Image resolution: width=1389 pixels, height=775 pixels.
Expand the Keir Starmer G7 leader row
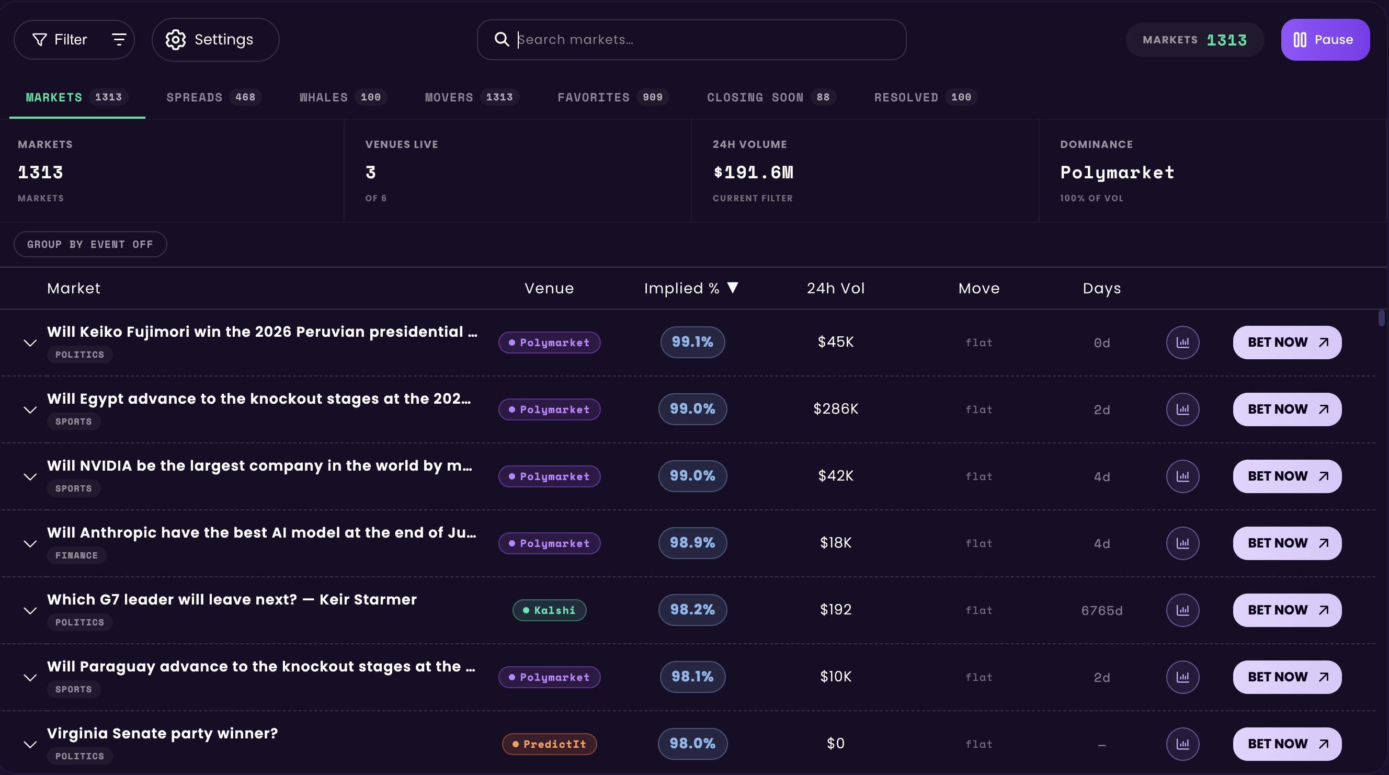[30, 610]
